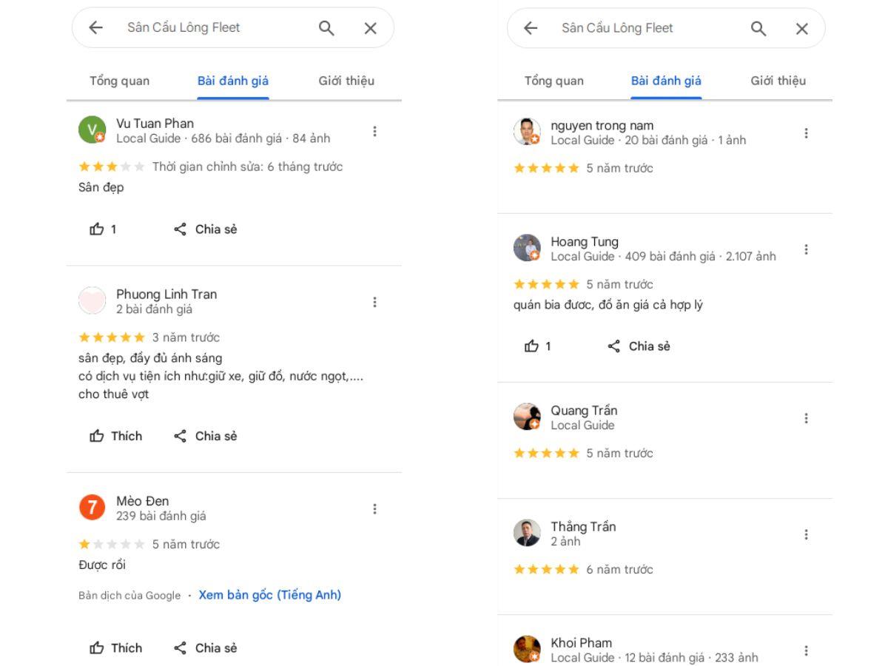Click the left Sân Cầu Lông Fleet search field
This screenshot has width=888, height=666.
[x=207, y=28]
